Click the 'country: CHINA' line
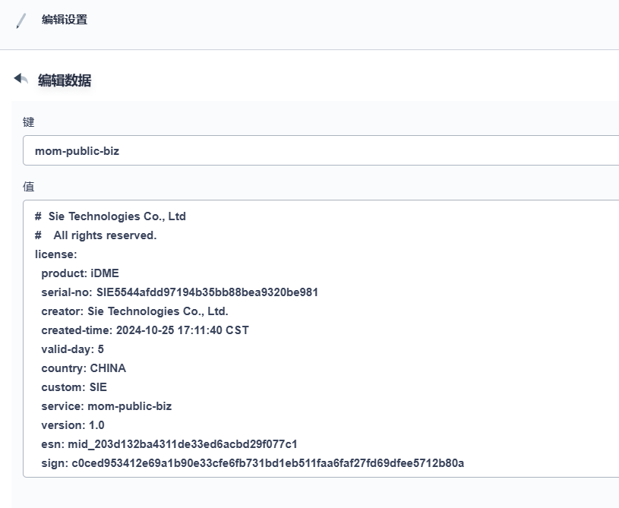 pos(84,368)
